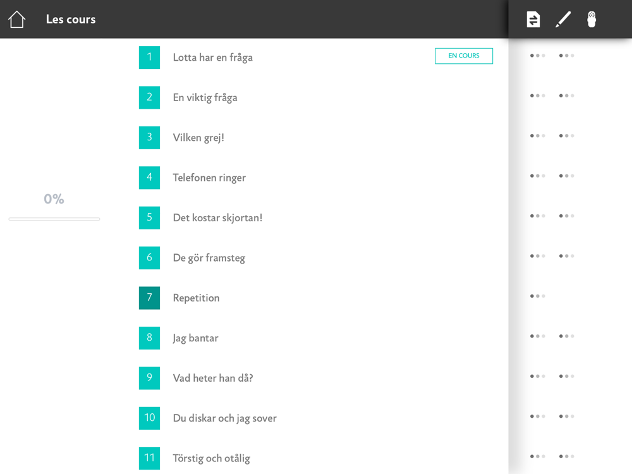This screenshot has width=632, height=474.
Task: Open lesson number 11 tile
Action: 150,458
